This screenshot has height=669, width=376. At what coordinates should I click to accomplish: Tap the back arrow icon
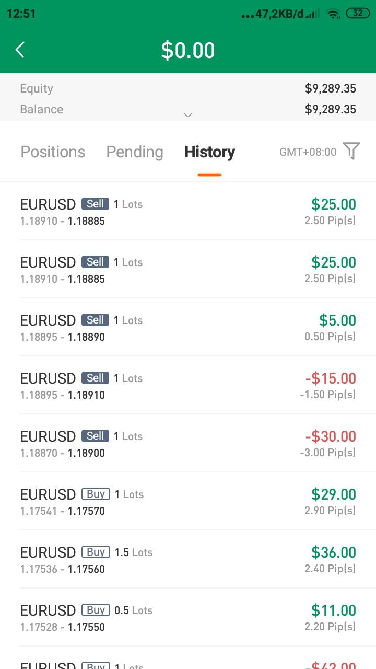20,50
